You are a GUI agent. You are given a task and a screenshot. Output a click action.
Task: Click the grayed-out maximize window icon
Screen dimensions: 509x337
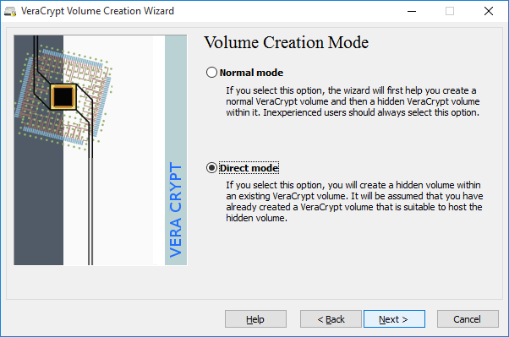450,11
